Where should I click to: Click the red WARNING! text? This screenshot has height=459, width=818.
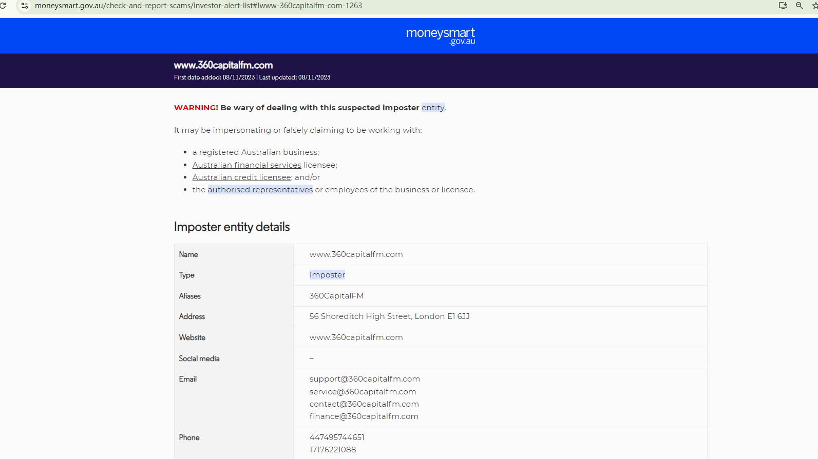(x=196, y=108)
